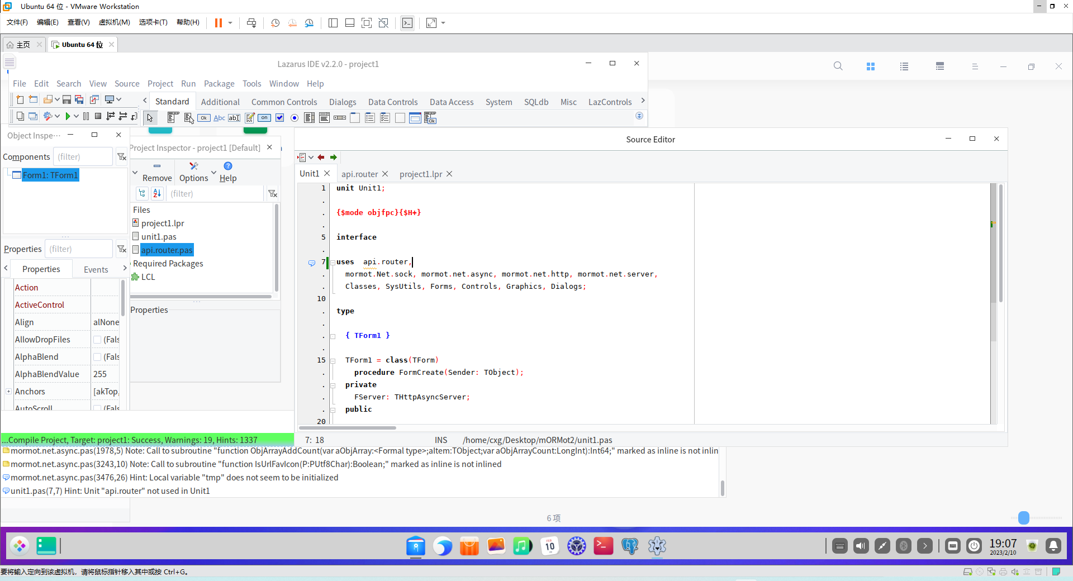Viewport: 1073px width, 581px height.
Task: Toggle alphabetical sort in Project Inspector
Action: point(157,193)
